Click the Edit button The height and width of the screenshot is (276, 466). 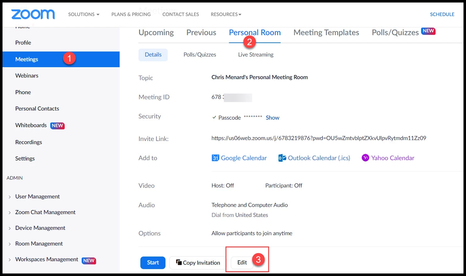click(242, 262)
